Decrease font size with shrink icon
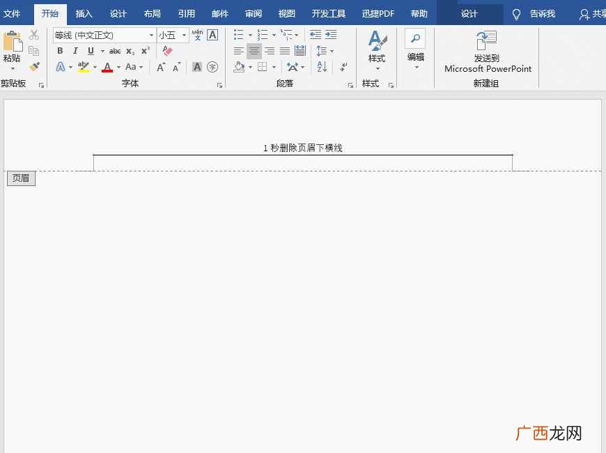606x453 pixels. [176, 68]
